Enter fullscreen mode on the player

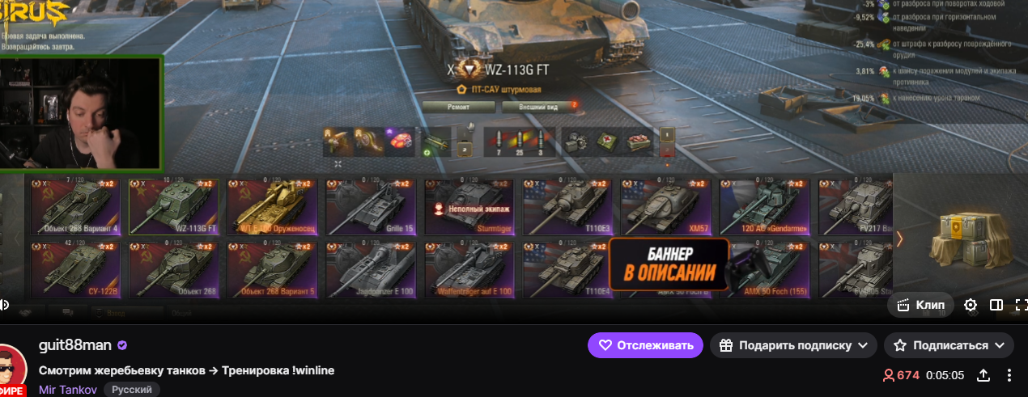[x=1021, y=306]
